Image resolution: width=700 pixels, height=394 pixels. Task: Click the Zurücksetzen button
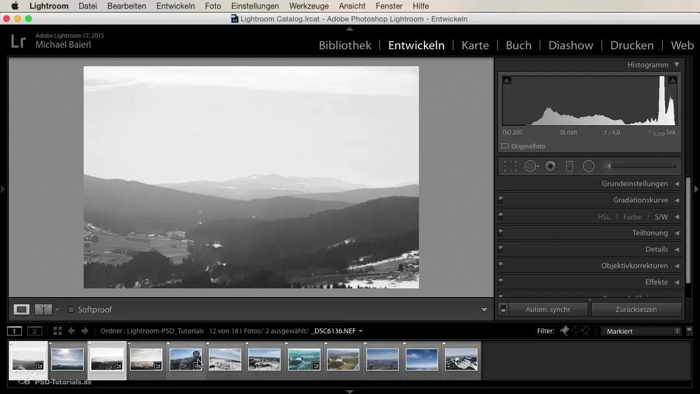[636, 310]
